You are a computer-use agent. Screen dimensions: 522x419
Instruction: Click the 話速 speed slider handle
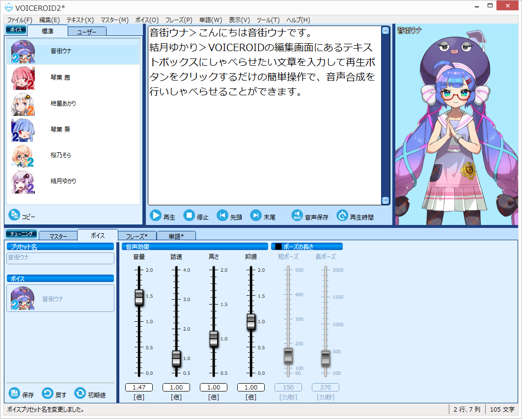click(x=176, y=359)
